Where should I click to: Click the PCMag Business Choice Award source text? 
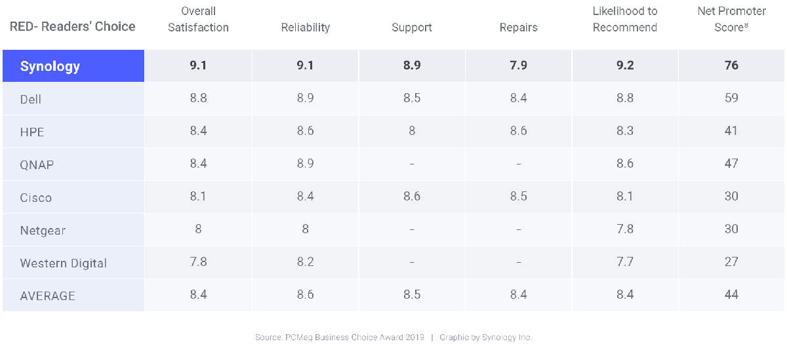(x=340, y=337)
